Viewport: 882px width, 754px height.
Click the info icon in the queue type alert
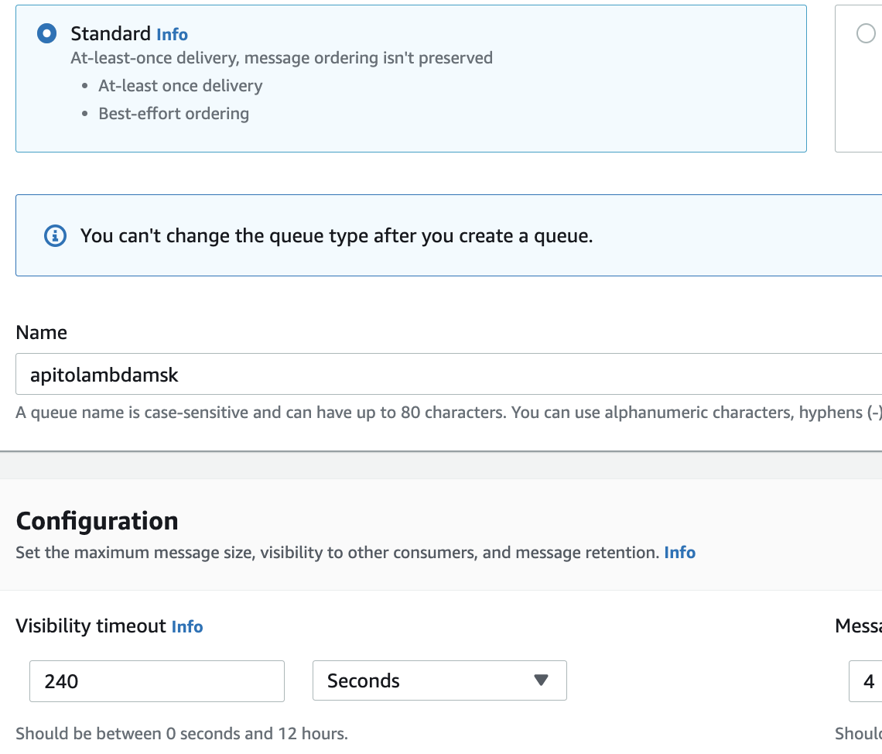pyautogui.click(x=55, y=235)
